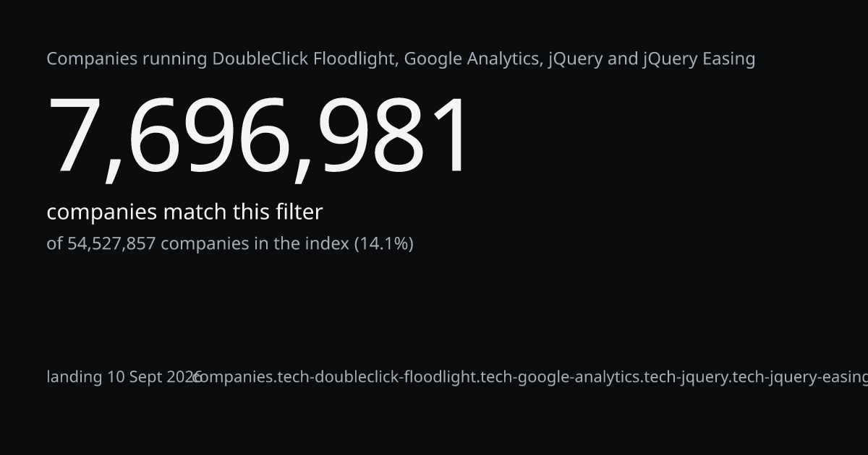The width and height of the screenshot is (868, 455).
Task: Select the 54,527,857 index total figure
Action: (111, 243)
